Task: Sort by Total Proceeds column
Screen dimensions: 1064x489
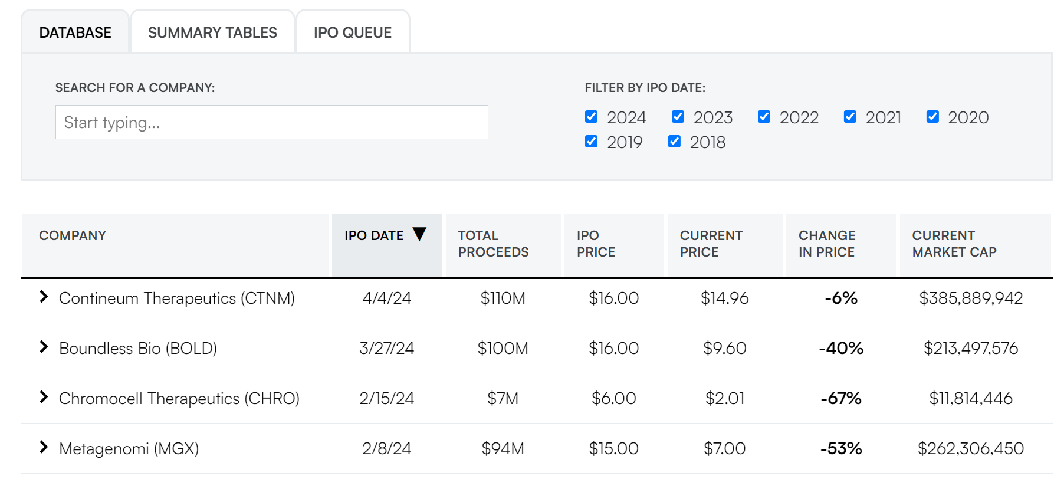Action: point(503,245)
